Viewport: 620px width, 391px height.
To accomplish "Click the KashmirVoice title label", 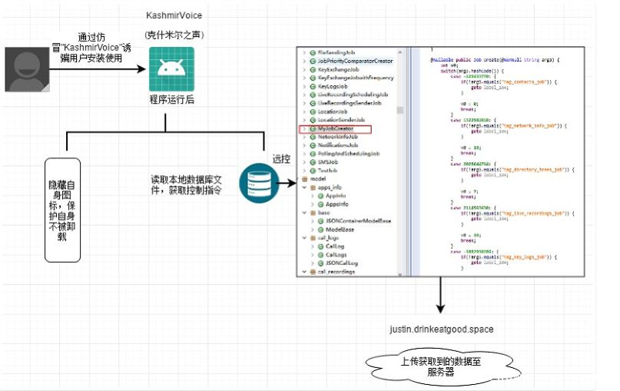I will [x=174, y=15].
